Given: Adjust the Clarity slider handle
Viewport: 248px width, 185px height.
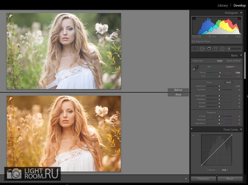Looking at the screenshot, I should click(x=219, y=116).
